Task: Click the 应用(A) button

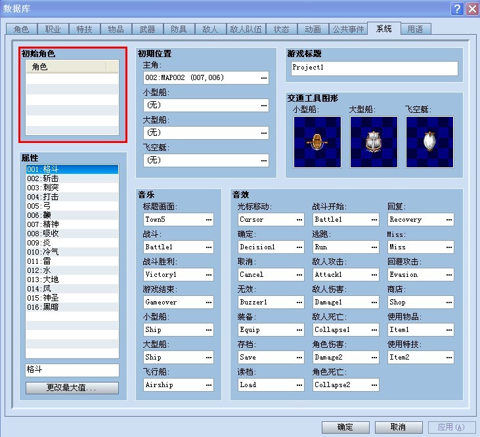Action: point(452,427)
